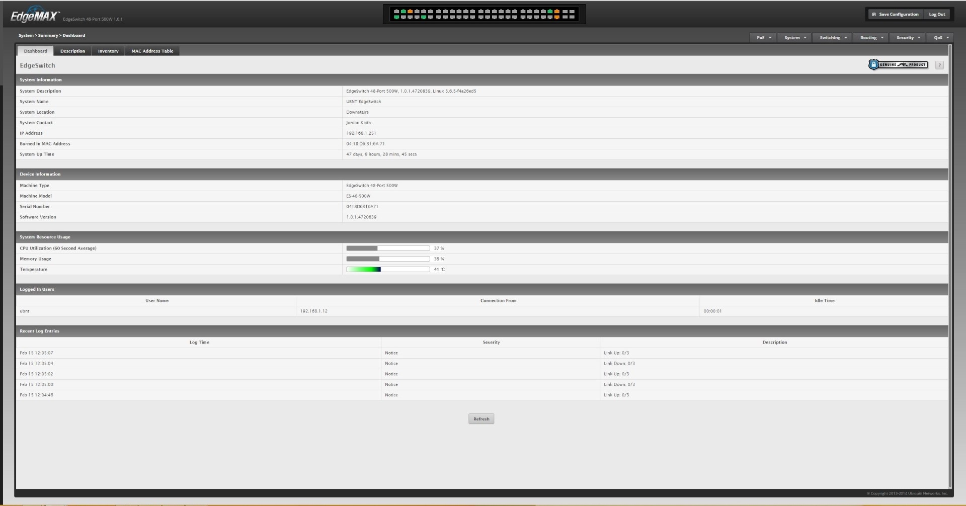Viewport: 966px width, 506px height.
Task: Click the 39 % memory value
Action: click(439, 259)
